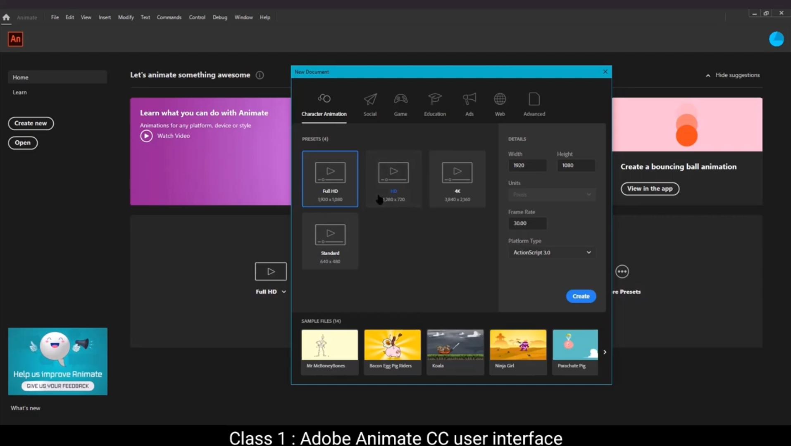Image resolution: width=791 pixels, height=446 pixels.
Task: Select Home in the left sidebar
Action: point(57,77)
